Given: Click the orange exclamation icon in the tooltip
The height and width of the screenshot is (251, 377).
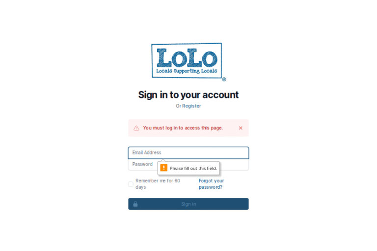Looking at the screenshot, I should [x=164, y=168].
